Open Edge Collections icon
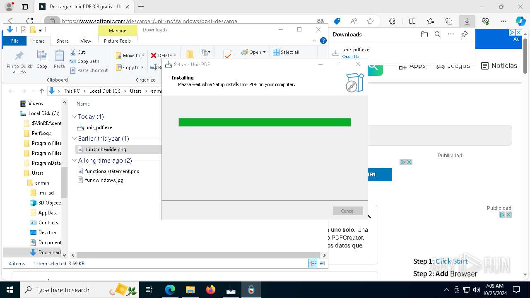The width and height of the screenshot is (530, 298). pos(449,21)
